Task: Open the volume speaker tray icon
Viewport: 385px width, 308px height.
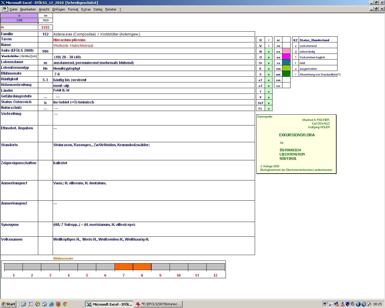Action: (353, 304)
